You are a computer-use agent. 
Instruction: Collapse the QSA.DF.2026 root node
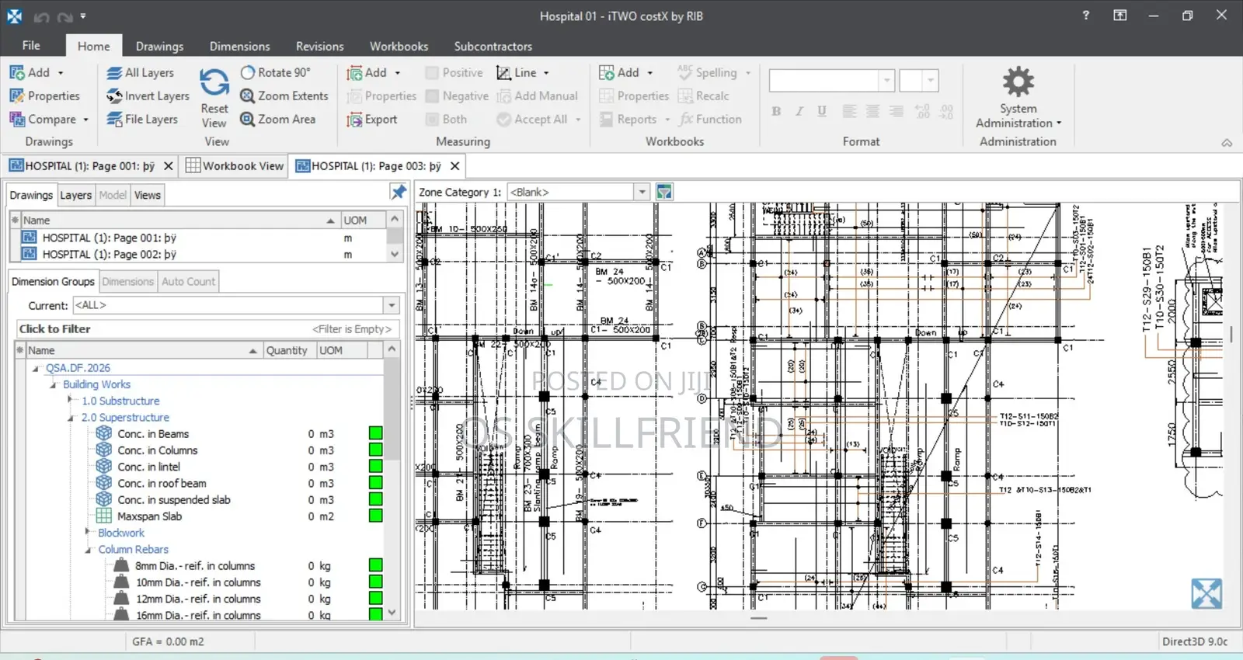click(x=36, y=368)
